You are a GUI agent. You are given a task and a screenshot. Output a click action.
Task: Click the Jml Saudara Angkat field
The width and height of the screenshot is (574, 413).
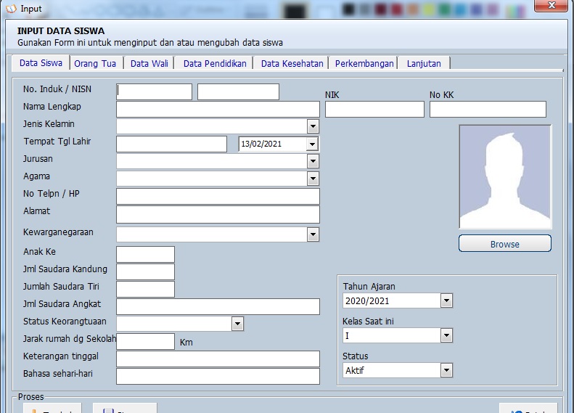point(218,307)
